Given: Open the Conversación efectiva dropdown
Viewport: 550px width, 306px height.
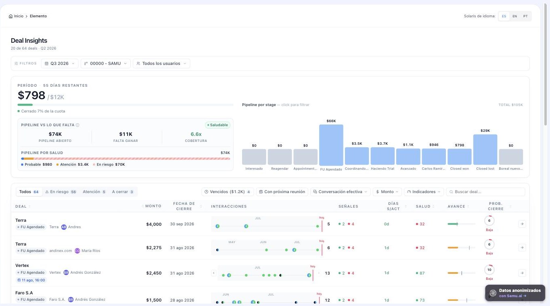Looking at the screenshot, I should point(340,192).
